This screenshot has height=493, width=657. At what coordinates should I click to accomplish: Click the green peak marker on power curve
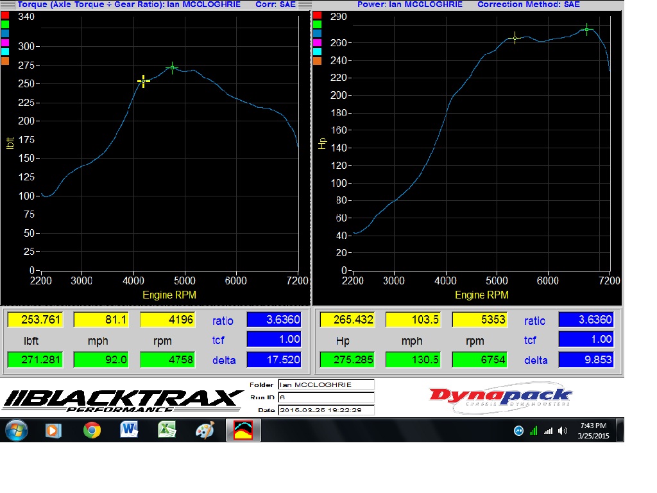(x=586, y=29)
